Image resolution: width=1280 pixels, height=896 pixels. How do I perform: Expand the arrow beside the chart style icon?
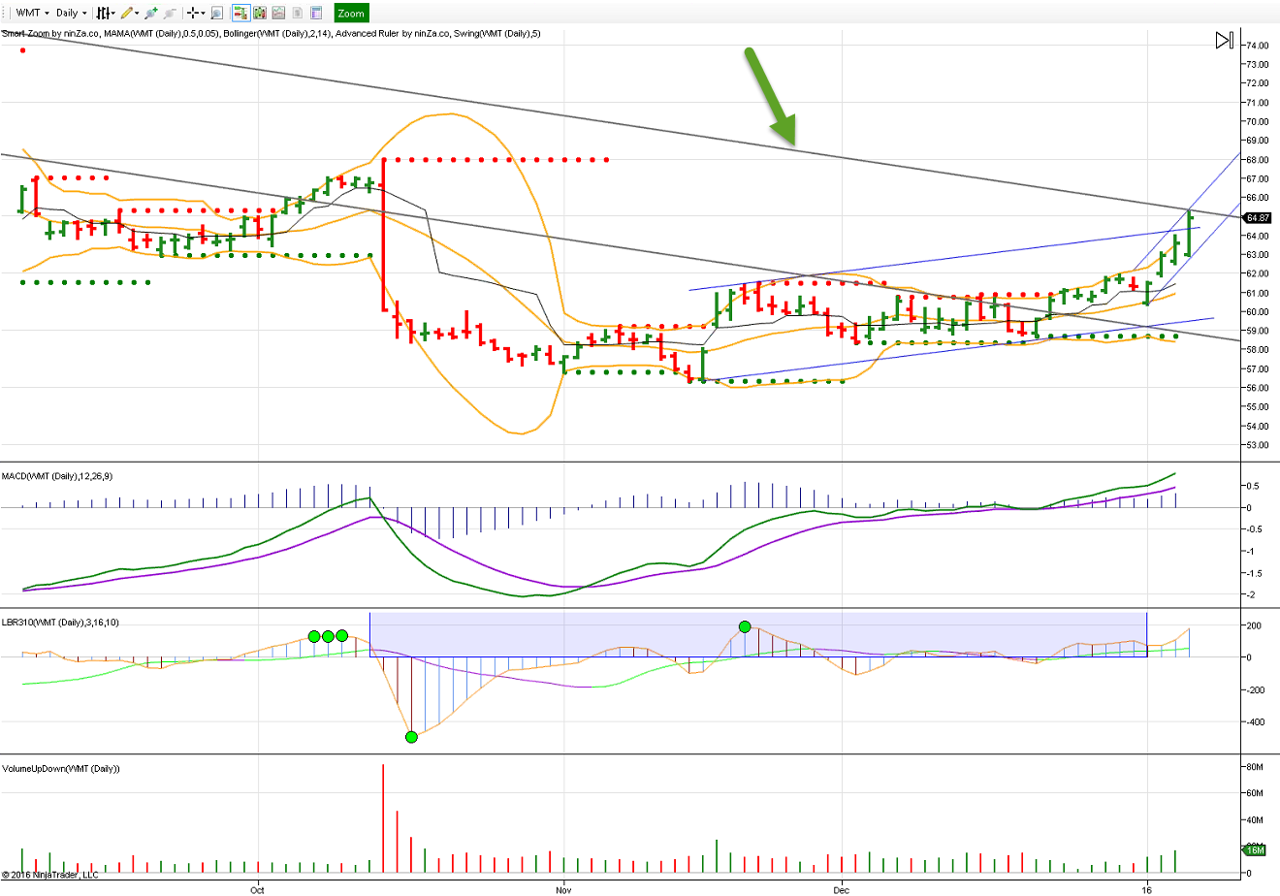tap(113, 13)
